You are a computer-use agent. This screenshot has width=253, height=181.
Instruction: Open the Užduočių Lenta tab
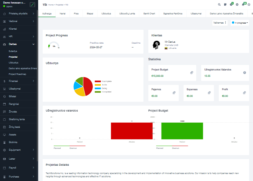click(127, 14)
